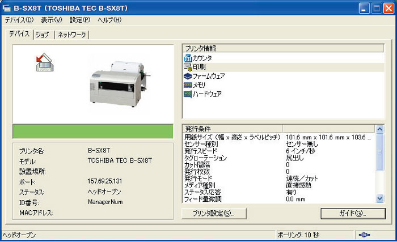Click the ハードウェア hardware icon
The height and width of the screenshot is (242, 397).
pyautogui.click(x=188, y=94)
